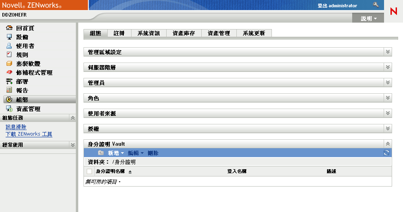Open the 說明 help menu
This screenshot has width=403, height=212.
369,19
